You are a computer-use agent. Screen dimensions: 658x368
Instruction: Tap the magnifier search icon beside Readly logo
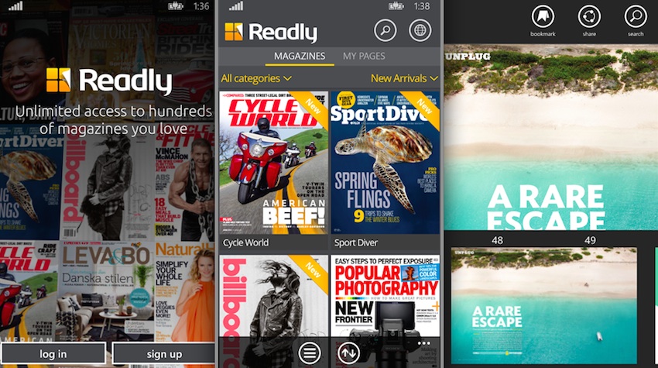385,31
